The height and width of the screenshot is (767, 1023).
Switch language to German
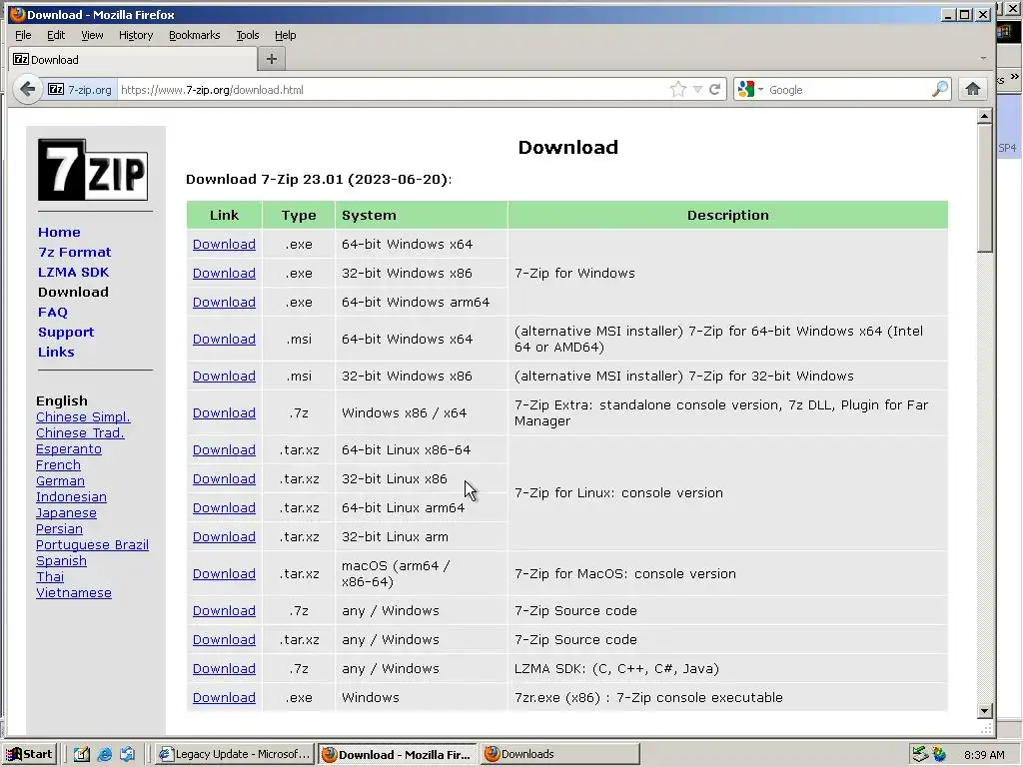[x=60, y=481]
